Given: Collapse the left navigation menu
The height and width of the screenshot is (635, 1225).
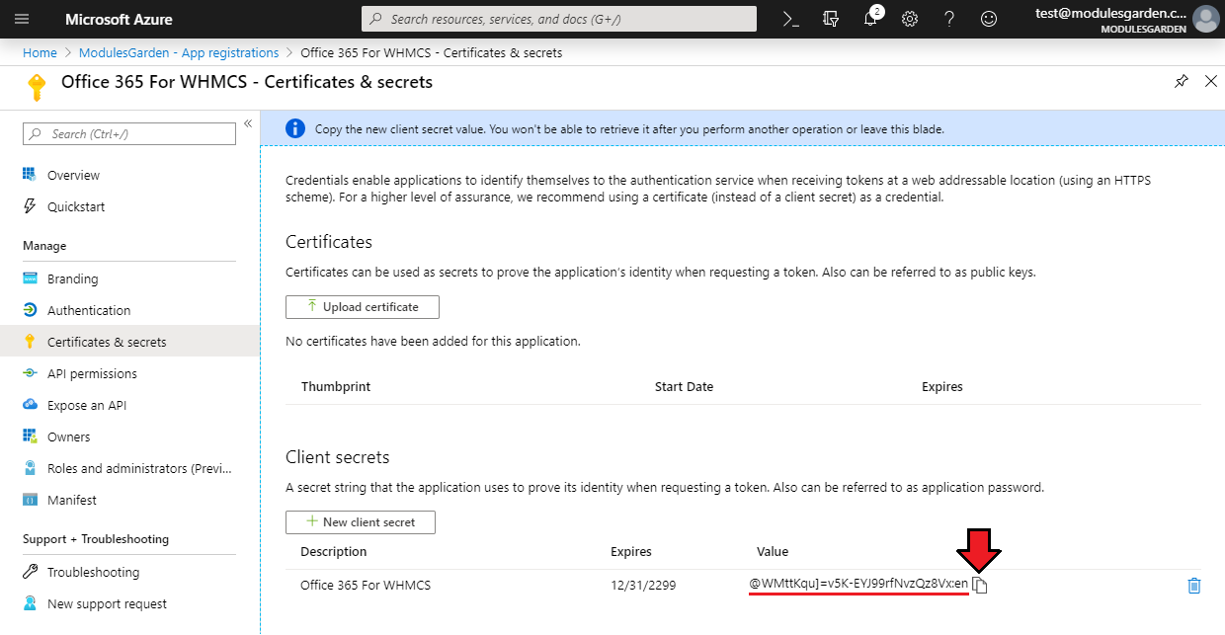Looking at the screenshot, I should click(x=248, y=123).
